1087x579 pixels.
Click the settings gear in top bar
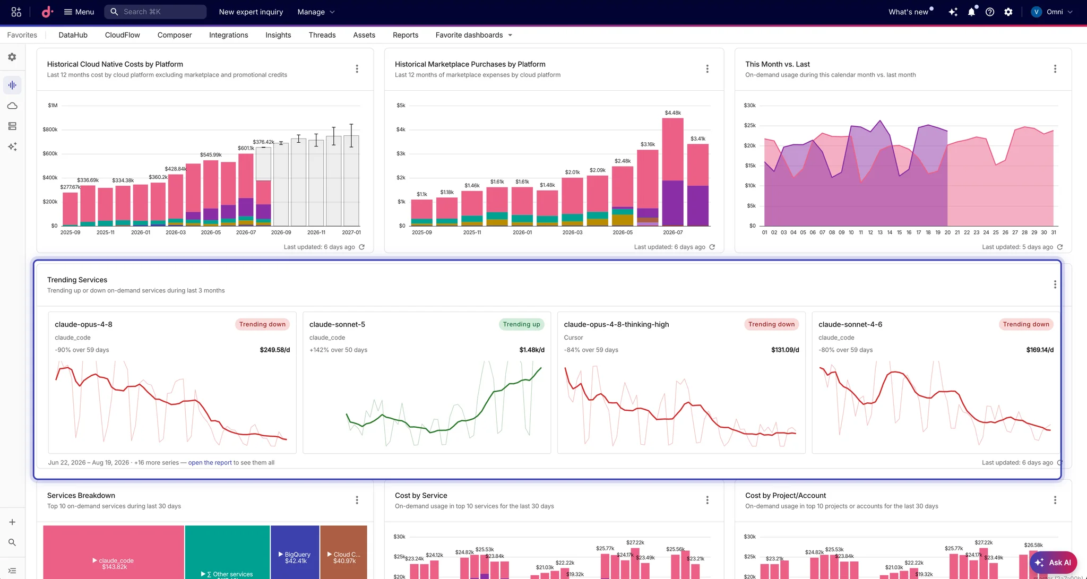point(1008,12)
